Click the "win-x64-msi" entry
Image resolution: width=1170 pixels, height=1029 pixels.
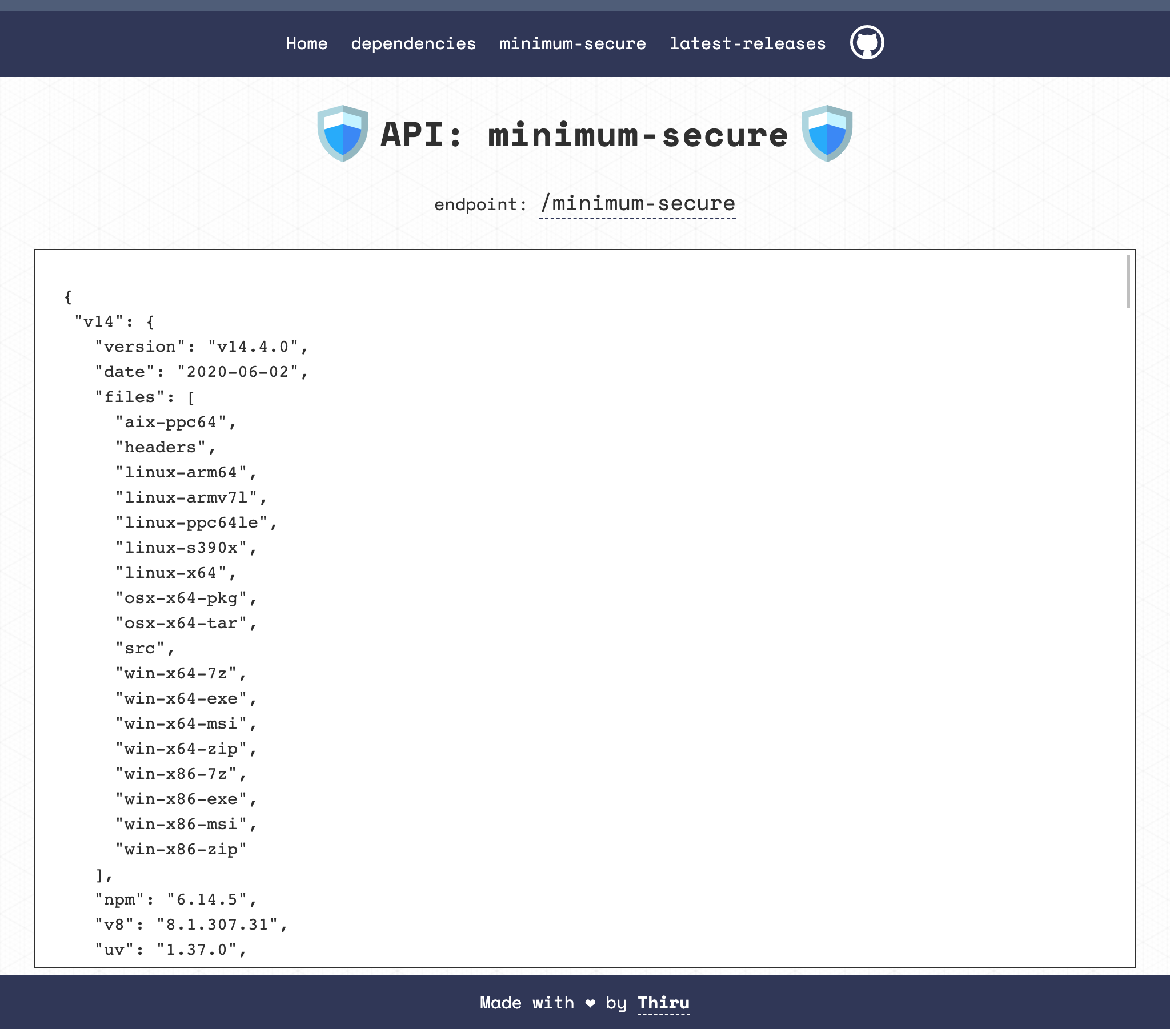click(x=186, y=724)
